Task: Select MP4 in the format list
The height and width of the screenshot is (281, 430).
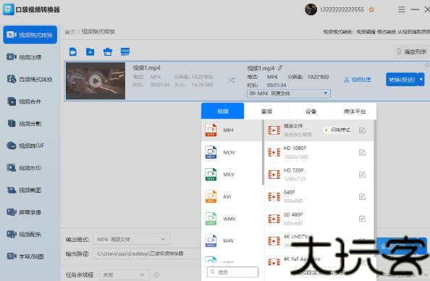Action: coord(232,130)
